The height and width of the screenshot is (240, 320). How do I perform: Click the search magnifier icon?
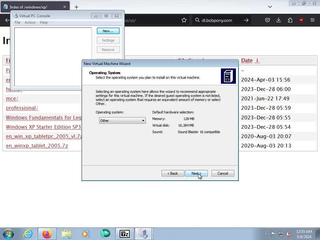tap(197, 20)
